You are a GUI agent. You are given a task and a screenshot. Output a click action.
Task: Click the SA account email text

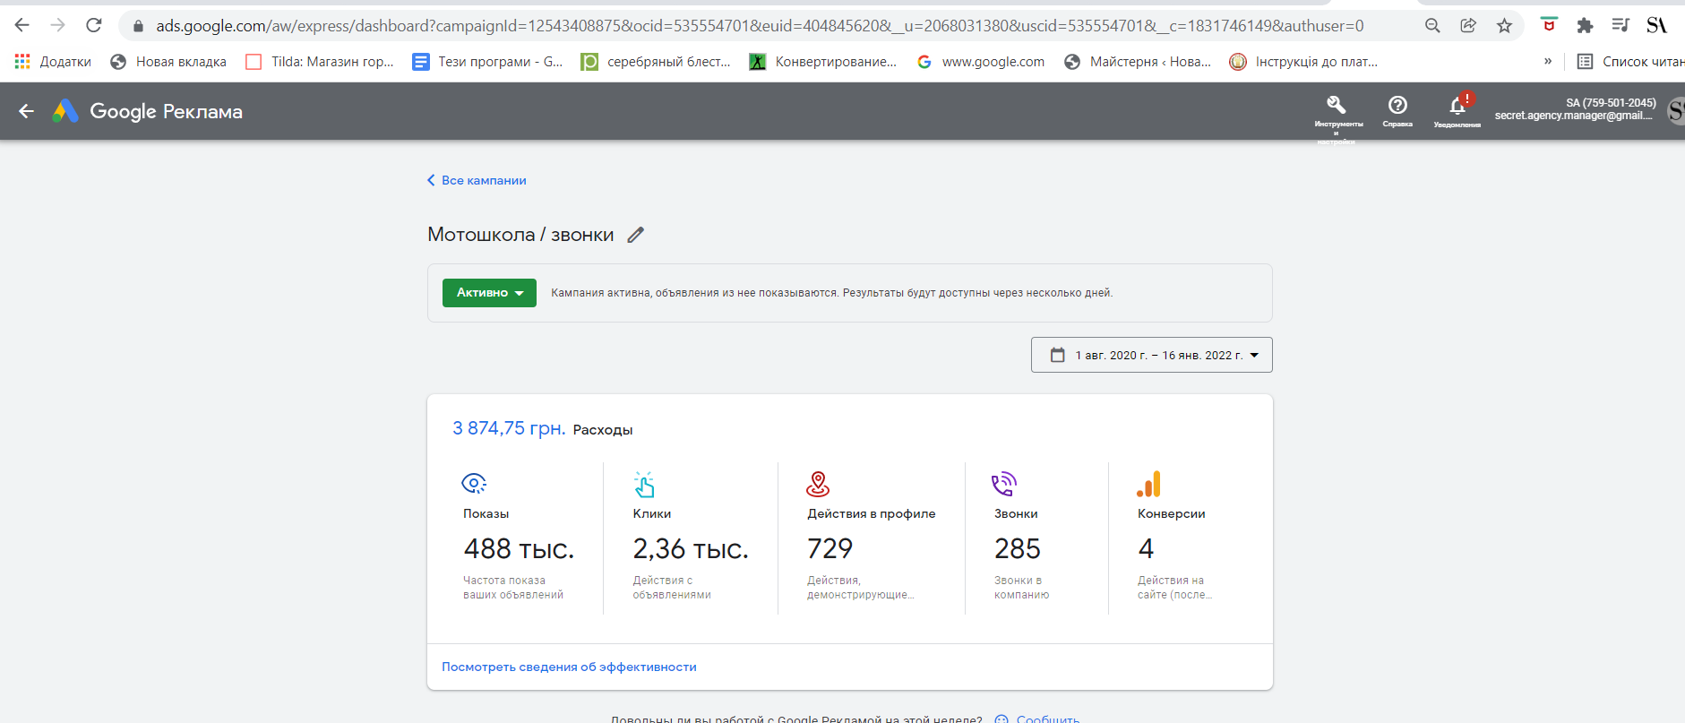[x=1574, y=116]
